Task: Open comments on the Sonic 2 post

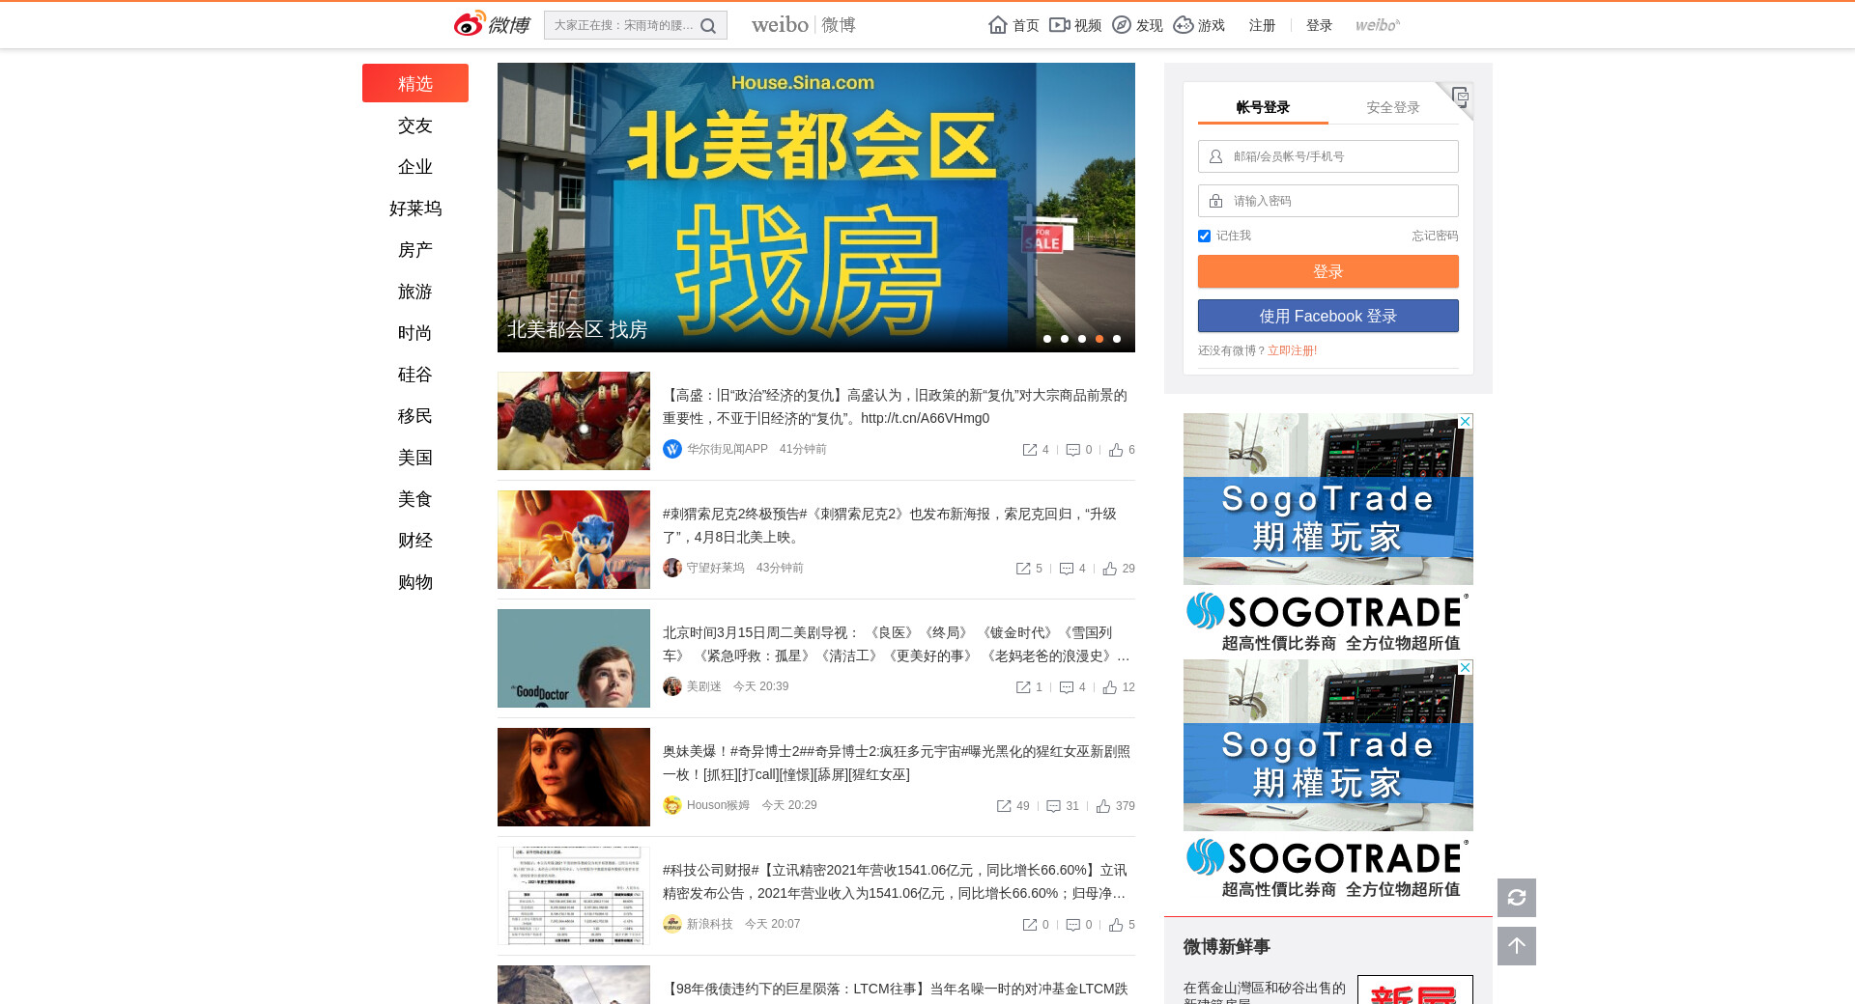Action: (x=1067, y=569)
